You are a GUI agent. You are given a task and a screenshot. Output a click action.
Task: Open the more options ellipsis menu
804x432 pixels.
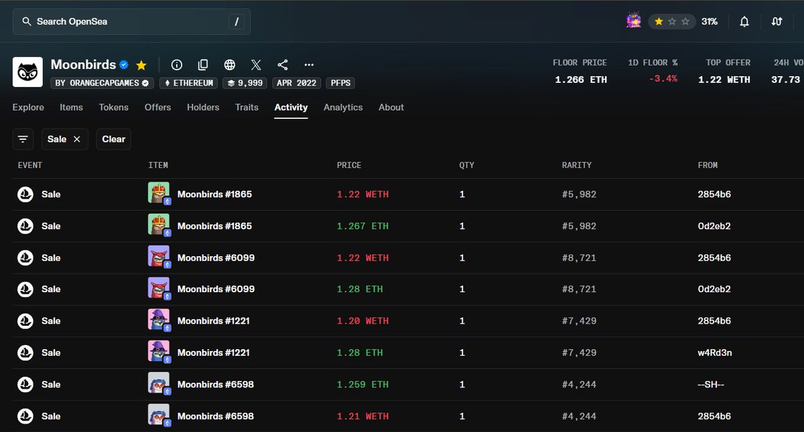coord(309,65)
